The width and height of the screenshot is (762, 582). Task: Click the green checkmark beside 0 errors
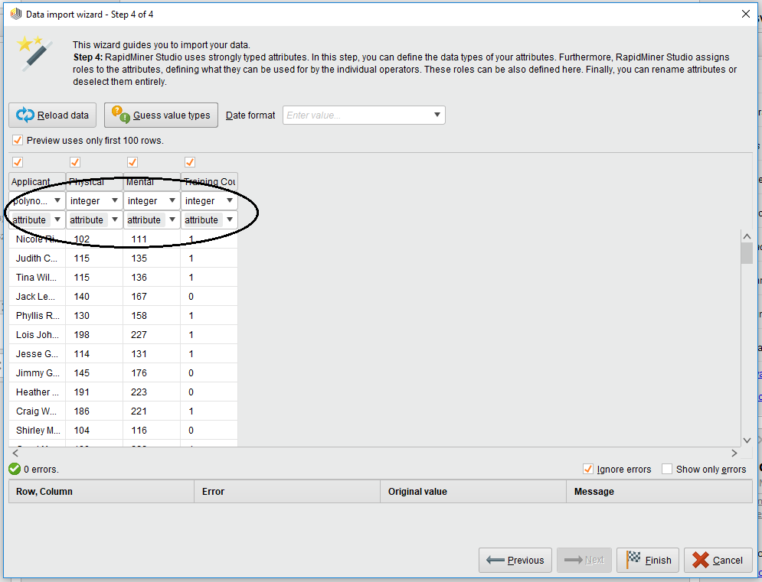tap(13, 469)
